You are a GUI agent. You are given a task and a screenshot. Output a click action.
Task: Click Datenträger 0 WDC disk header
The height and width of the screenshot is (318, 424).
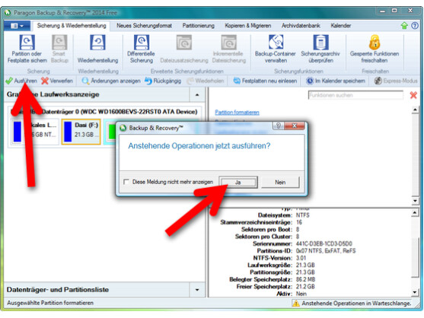coord(104,112)
